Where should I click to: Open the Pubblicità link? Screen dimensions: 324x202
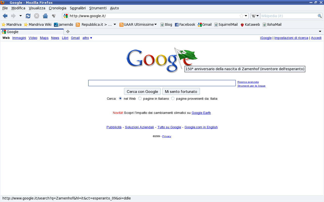pos(114,127)
